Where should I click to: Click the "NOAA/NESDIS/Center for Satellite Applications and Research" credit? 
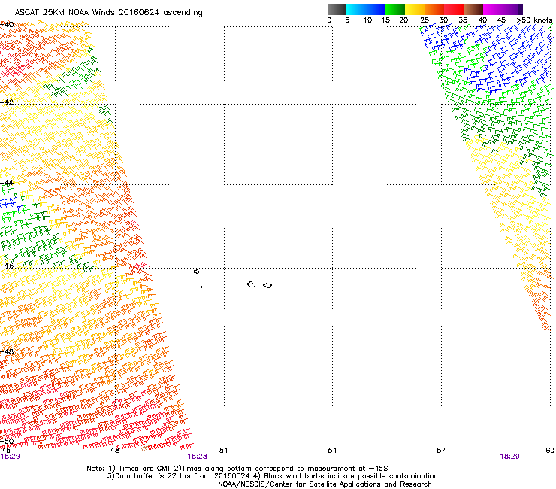(x=325, y=484)
